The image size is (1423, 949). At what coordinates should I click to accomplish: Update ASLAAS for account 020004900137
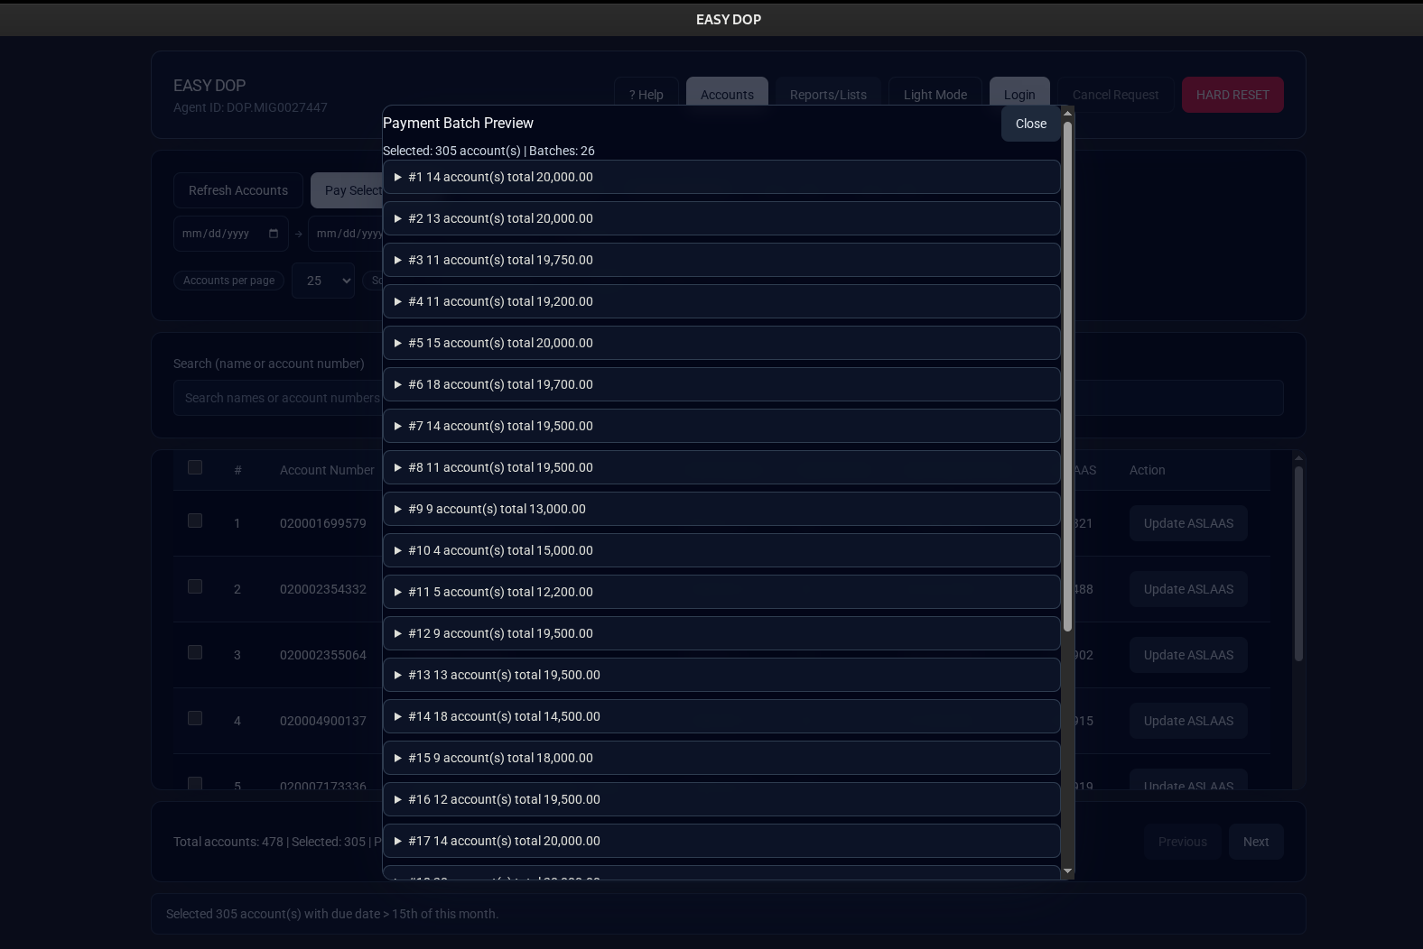[1188, 721]
